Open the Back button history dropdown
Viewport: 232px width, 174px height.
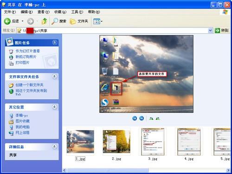tap(23, 21)
